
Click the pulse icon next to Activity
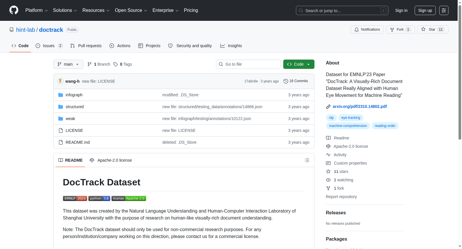coord(328,155)
